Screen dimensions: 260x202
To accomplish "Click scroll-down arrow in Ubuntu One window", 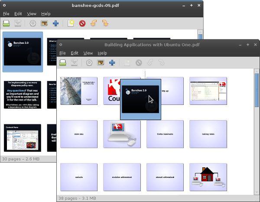I will click(257, 192).
